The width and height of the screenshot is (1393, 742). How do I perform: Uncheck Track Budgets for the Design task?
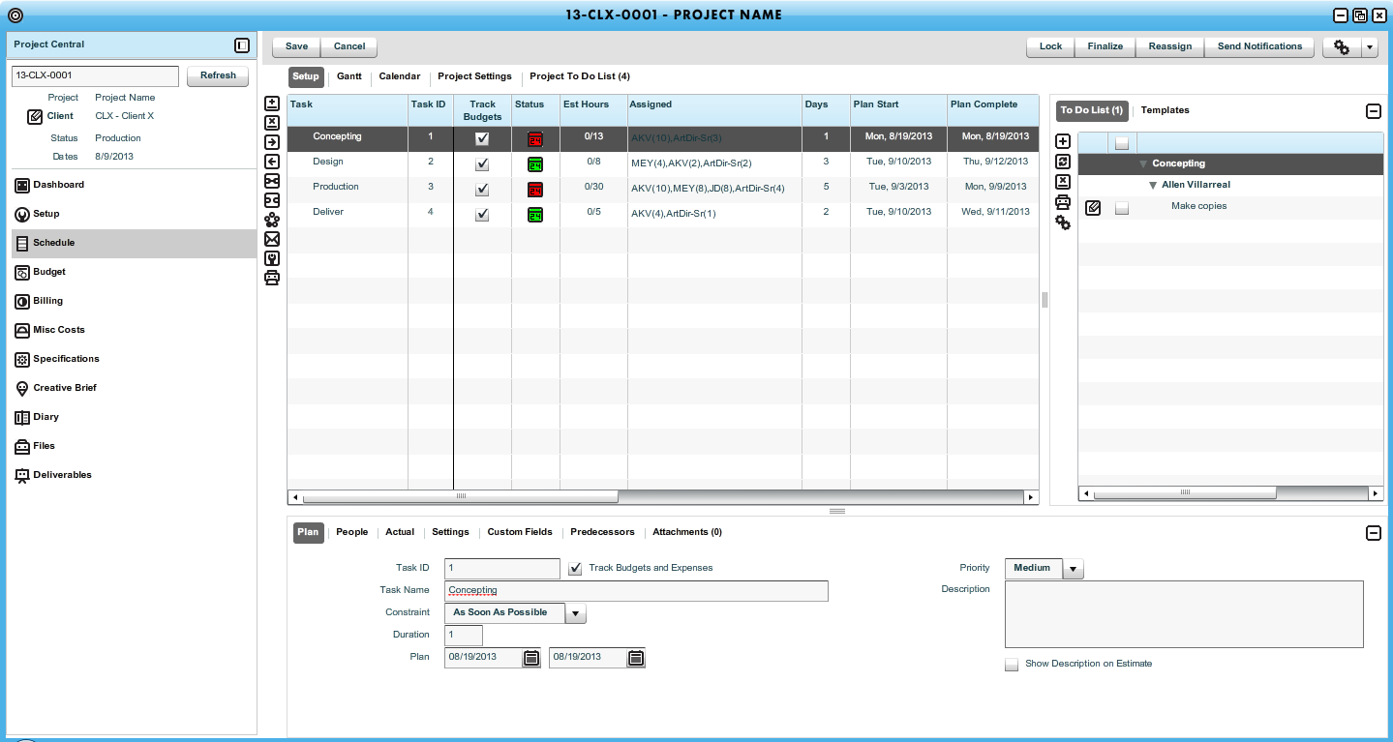tap(482, 164)
